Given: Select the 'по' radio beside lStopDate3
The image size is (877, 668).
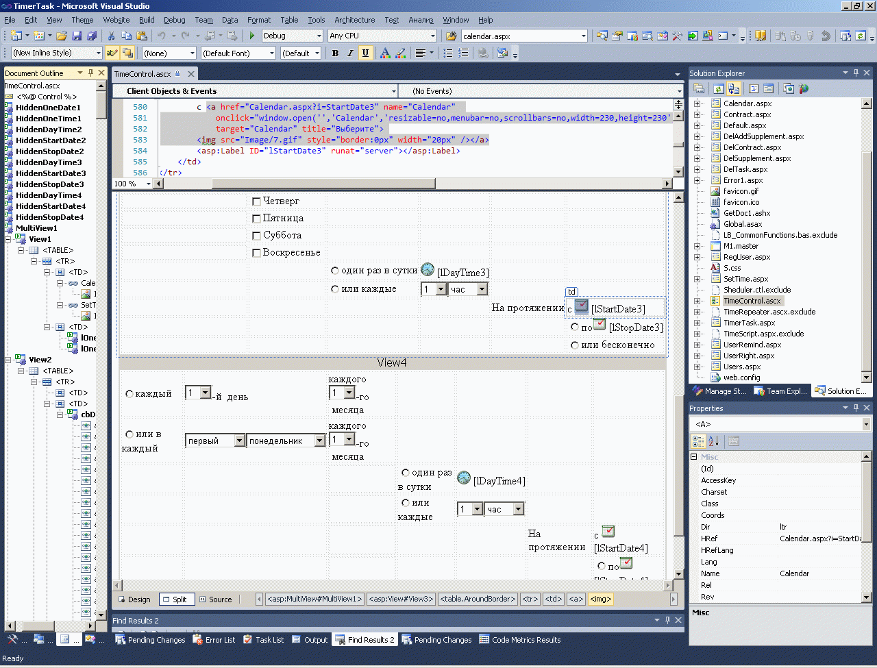Looking at the screenshot, I should point(575,327).
